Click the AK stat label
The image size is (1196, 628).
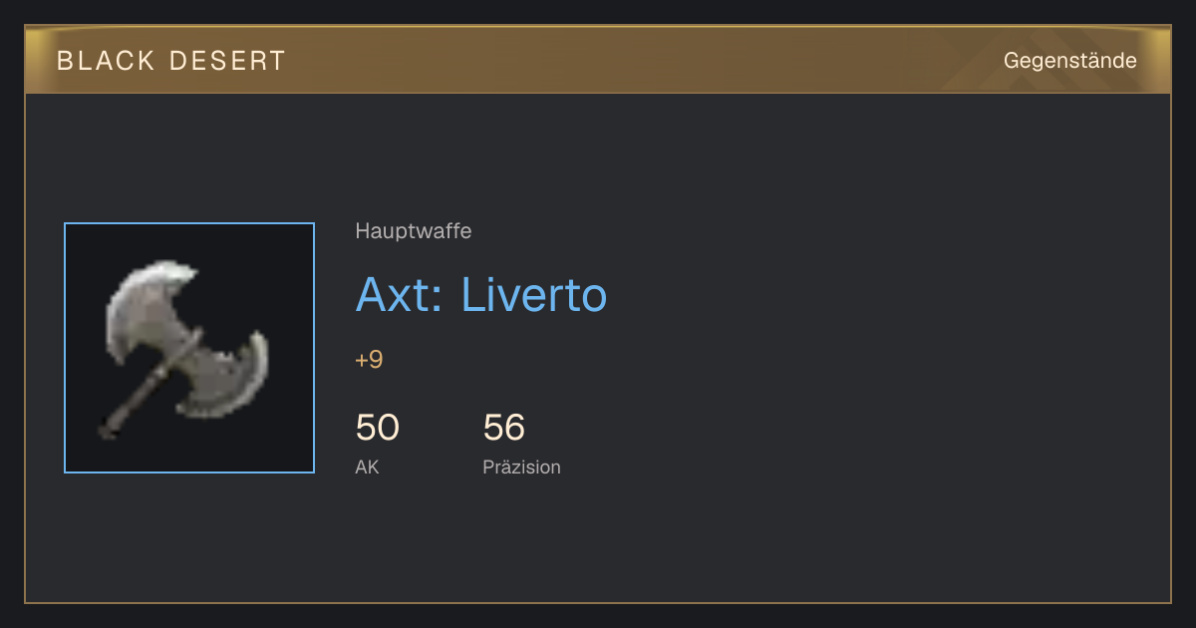click(367, 467)
